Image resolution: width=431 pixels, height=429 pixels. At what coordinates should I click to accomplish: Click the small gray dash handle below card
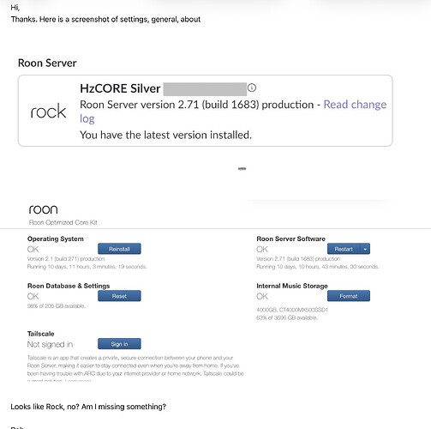242,169
